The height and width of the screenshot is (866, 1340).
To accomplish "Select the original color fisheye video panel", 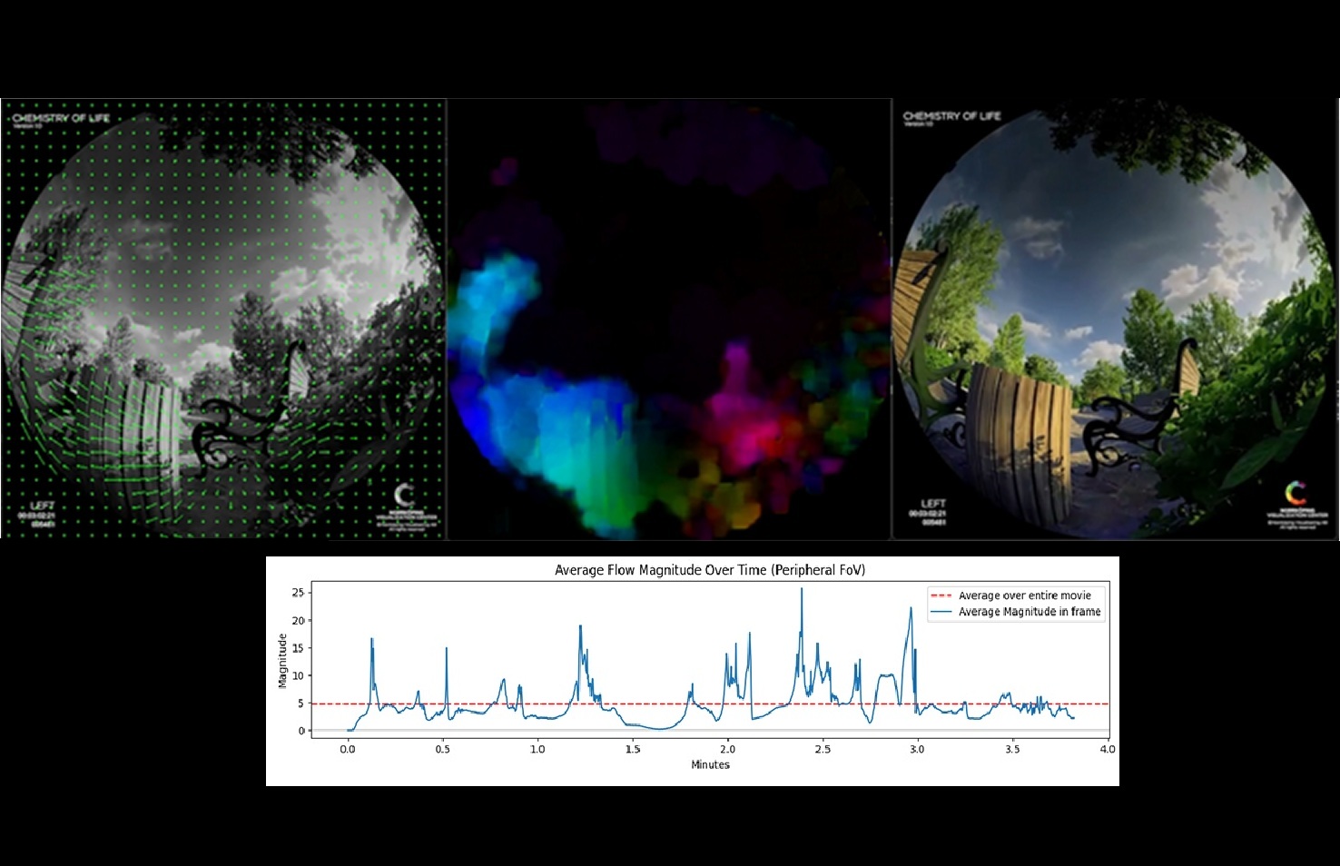I will tap(1116, 319).
